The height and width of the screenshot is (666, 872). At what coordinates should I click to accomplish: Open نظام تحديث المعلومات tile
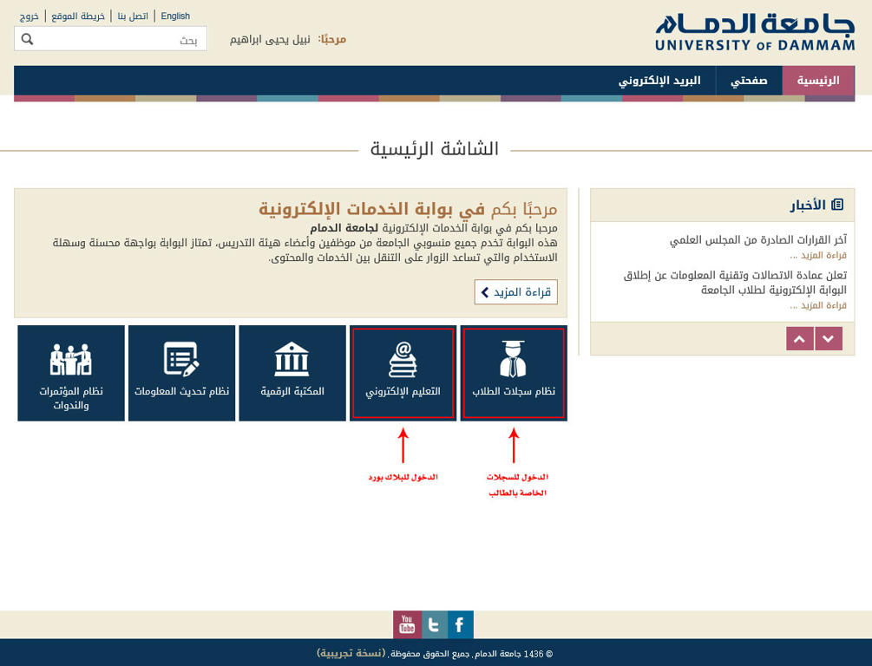click(x=182, y=373)
